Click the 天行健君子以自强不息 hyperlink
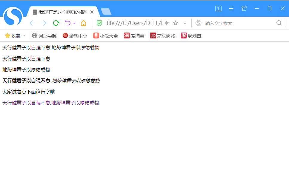Image resolution: width=289 pixels, height=173 pixels. click(25, 103)
